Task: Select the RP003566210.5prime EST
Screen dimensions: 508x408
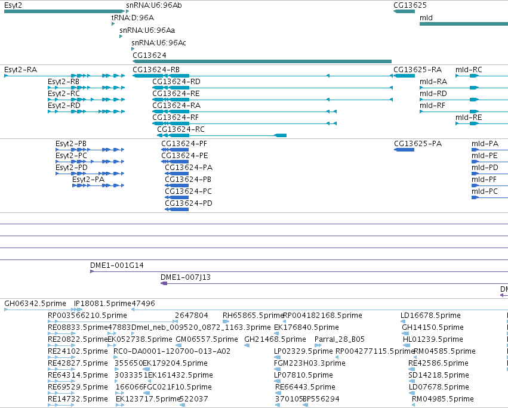Action: click(x=113, y=322)
